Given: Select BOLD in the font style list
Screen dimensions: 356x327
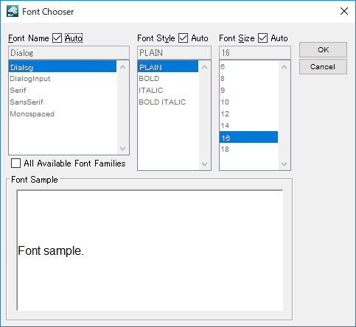Looking at the screenshot, I should [x=168, y=79].
